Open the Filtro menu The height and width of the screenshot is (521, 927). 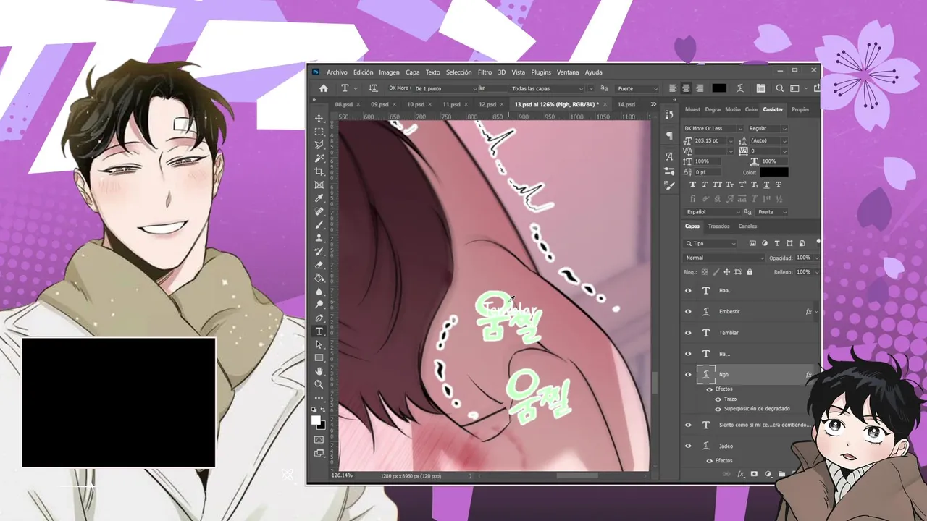click(x=485, y=72)
